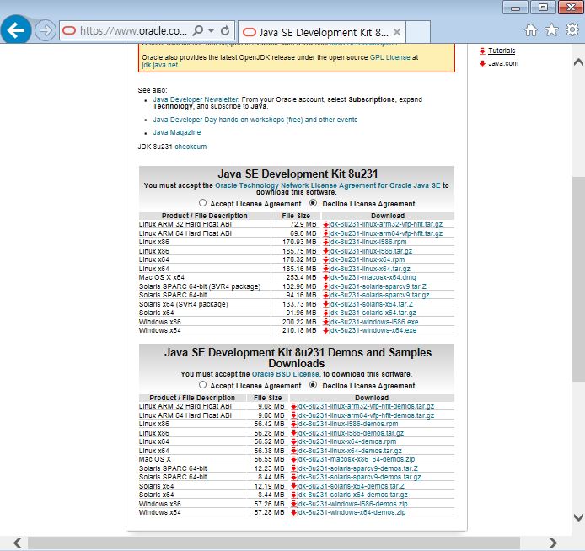Click download icon for jdk-8u231-windows-i586.exe
The height and width of the screenshot is (551, 585).
click(x=325, y=322)
